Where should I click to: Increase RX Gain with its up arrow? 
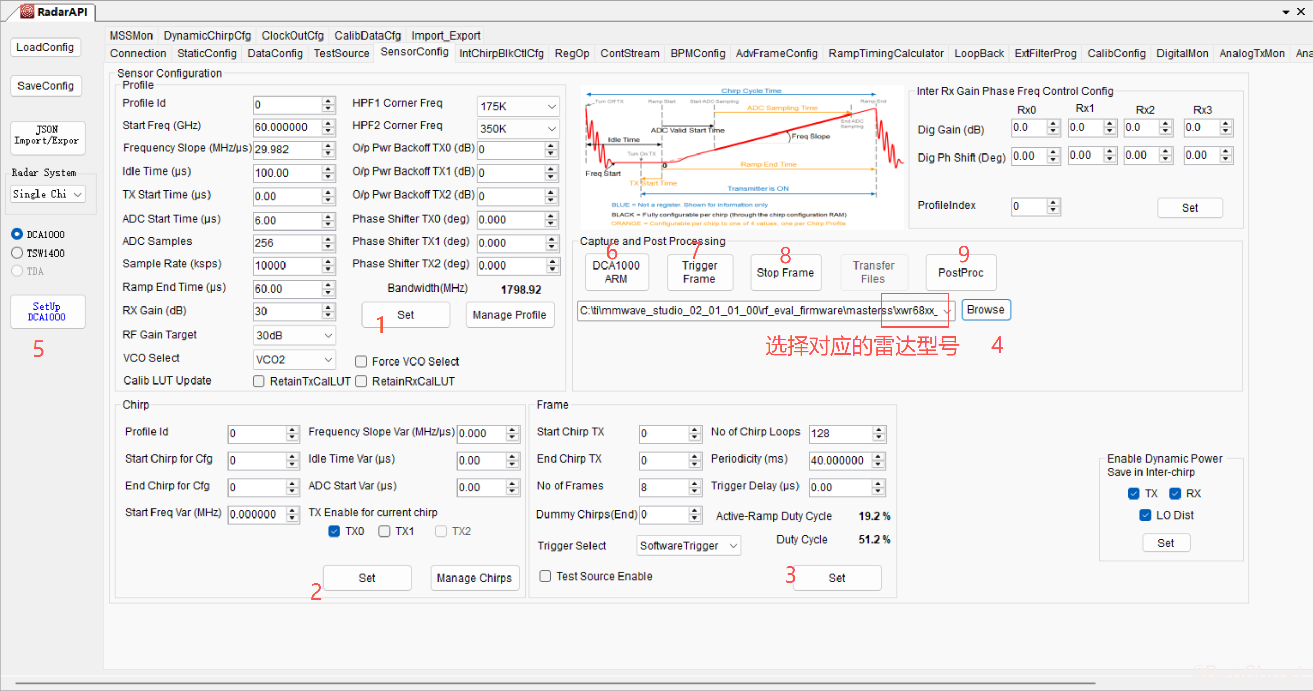pos(328,307)
